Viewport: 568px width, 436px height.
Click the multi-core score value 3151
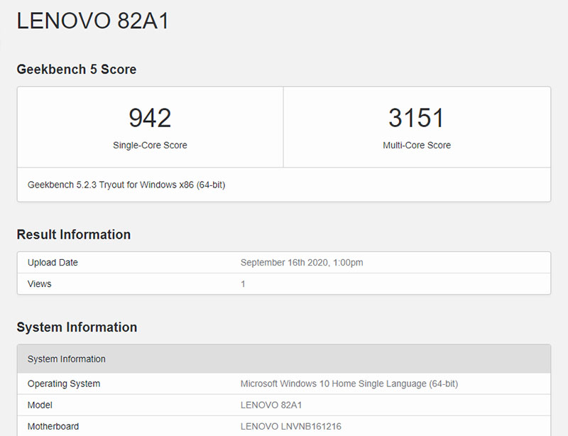pyautogui.click(x=417, y=118)
